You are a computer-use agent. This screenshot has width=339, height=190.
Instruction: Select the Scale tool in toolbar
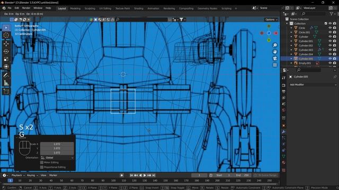(6, 59)
